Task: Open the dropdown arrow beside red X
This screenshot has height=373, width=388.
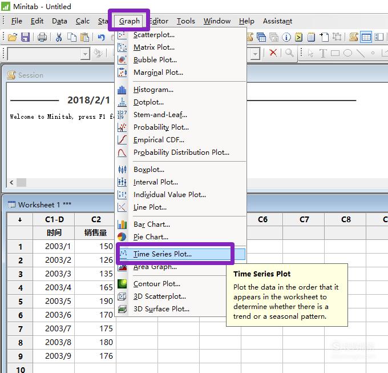Action: (255, 54)
